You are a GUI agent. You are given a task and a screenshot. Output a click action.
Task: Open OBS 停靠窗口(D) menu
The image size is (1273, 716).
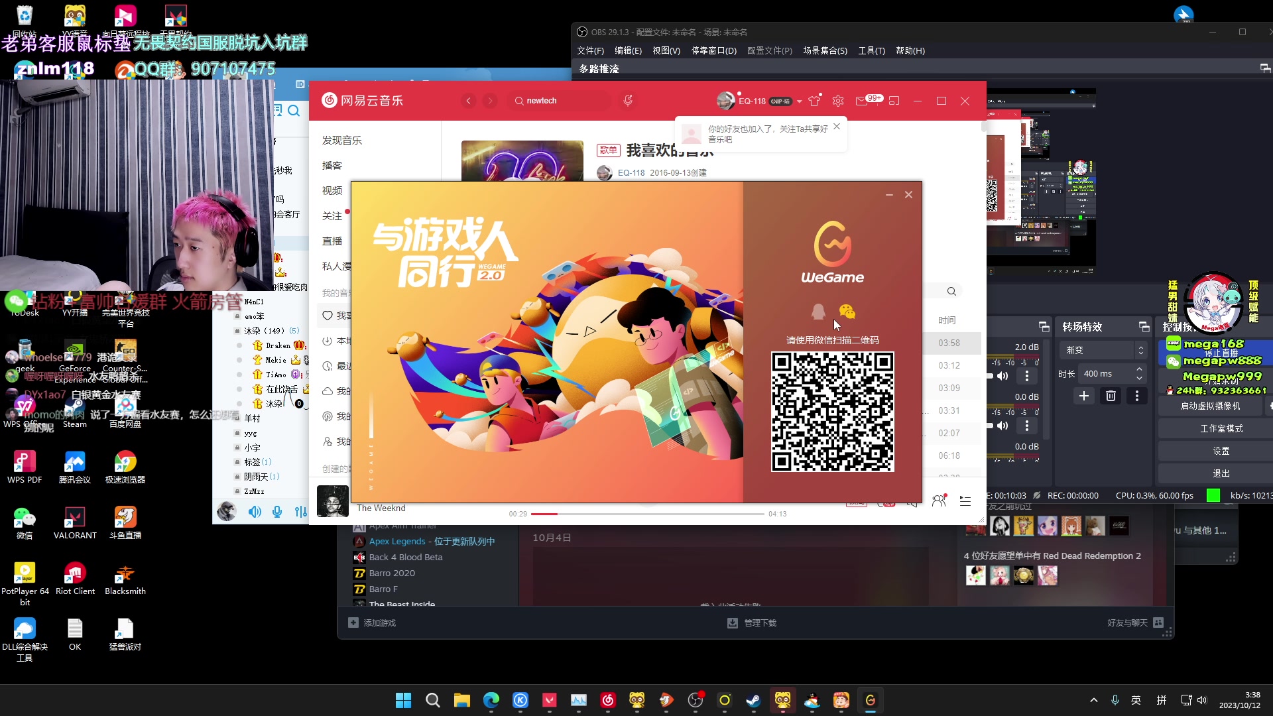pos(714,50)
